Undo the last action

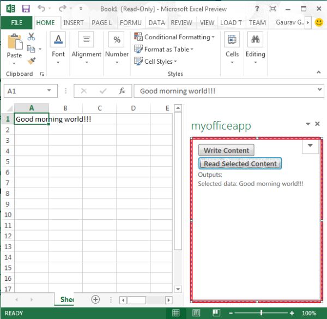(41, 9)
